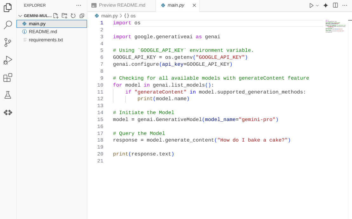Open the Explorer view in activity bar
The image size is (352, 219).
click(8, 8)
